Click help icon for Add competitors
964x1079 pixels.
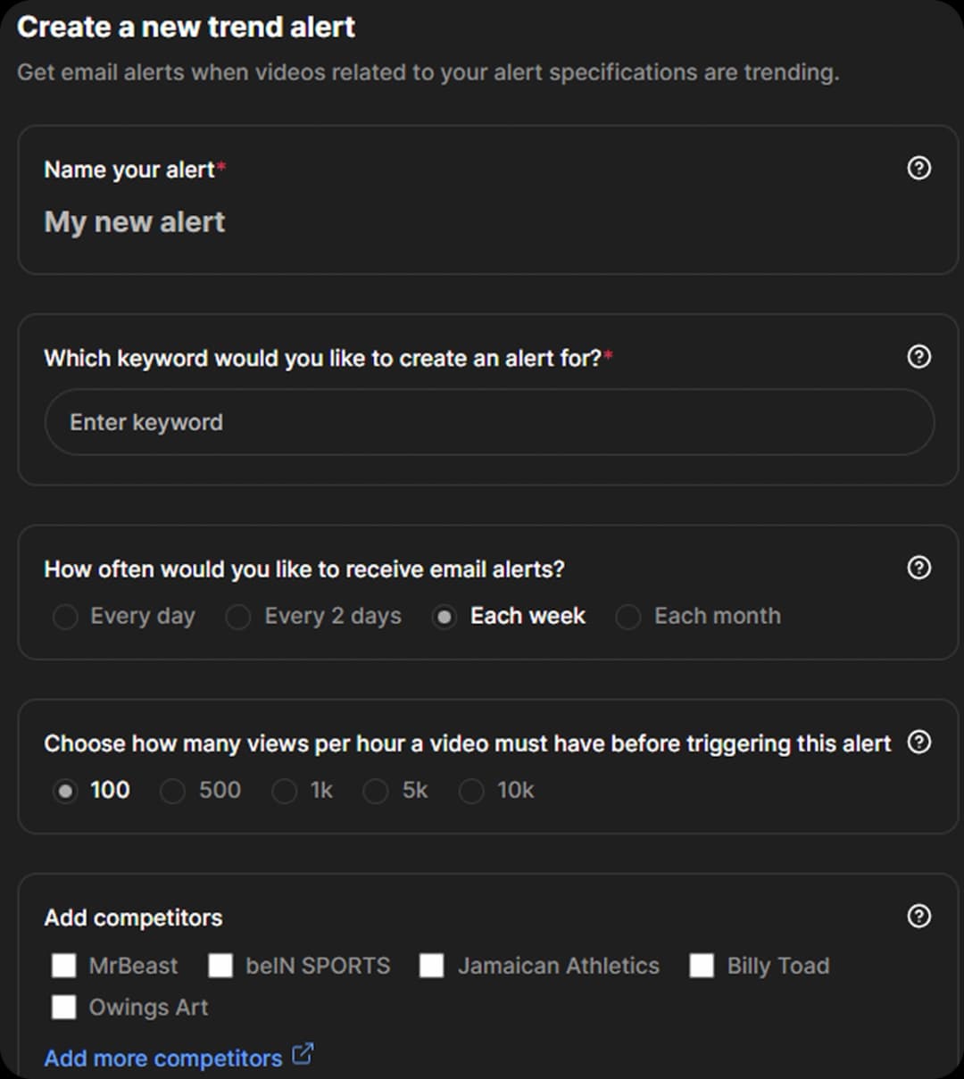click(918, 917)
